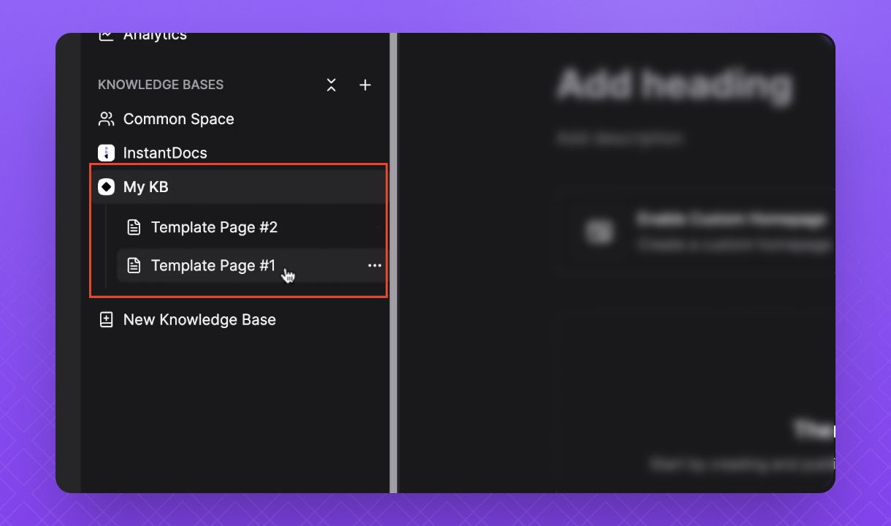
Task: Click the My KB diamond icon
Action: click(107, 187)
